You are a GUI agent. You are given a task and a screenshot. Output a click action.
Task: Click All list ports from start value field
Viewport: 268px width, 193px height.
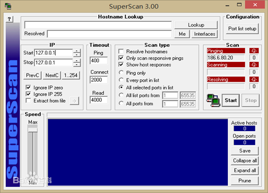pos(170,95)
